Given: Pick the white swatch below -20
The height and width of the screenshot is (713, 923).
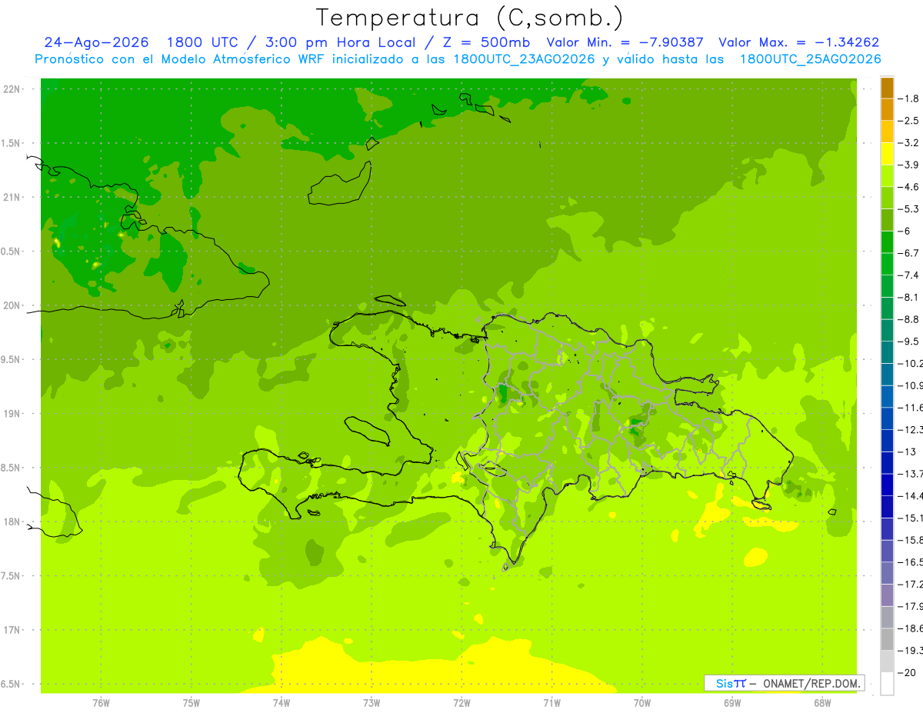Looking at the screenshot, I should pyautogui.click(x=887, y=684).
